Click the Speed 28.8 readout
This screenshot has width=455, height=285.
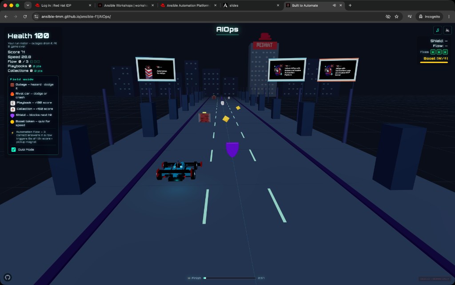pos(19,57)
